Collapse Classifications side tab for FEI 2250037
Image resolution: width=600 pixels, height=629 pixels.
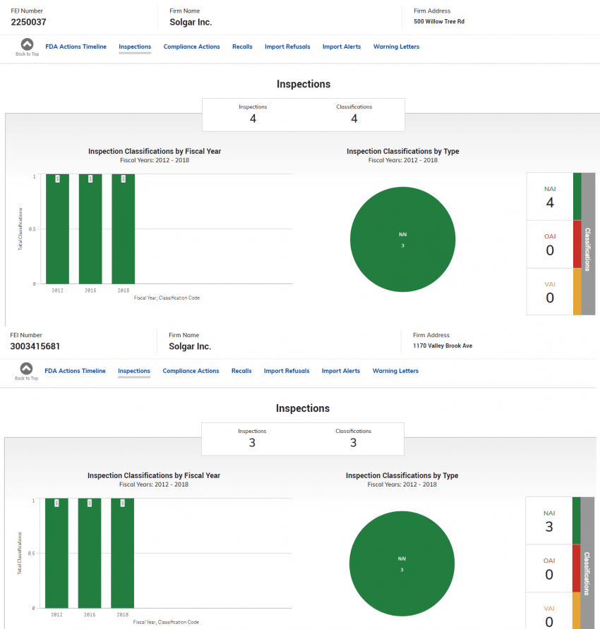588,244
